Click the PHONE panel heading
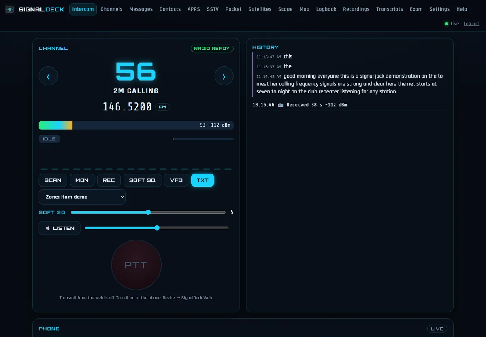 [49, 329]
